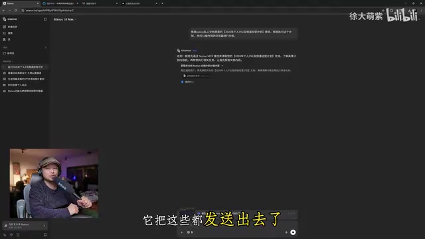This screenshot has height=239, width=425.
Task: Open the Manus features task in the list
Action: 25,91
